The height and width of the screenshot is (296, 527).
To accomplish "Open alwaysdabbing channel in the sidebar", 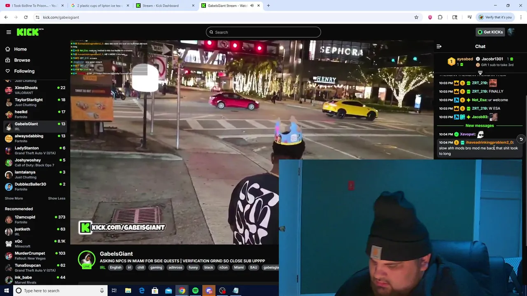I will pyautogui.click(x=35, y=138).
